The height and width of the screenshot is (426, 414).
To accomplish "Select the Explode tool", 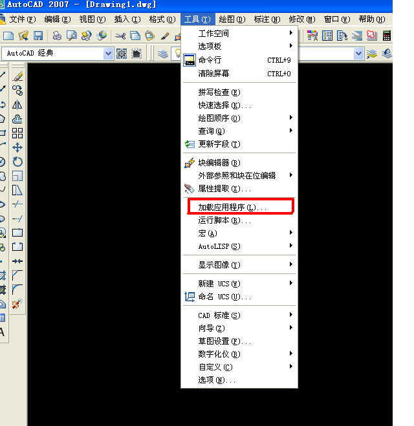I will [17, 303].
